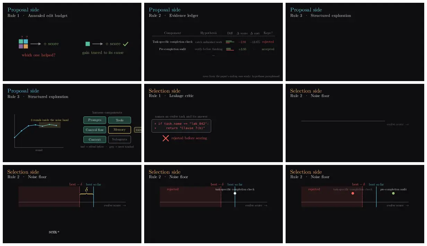Click the red dot in the rejected zone
The image size is (427, 246).
point(353,193)
